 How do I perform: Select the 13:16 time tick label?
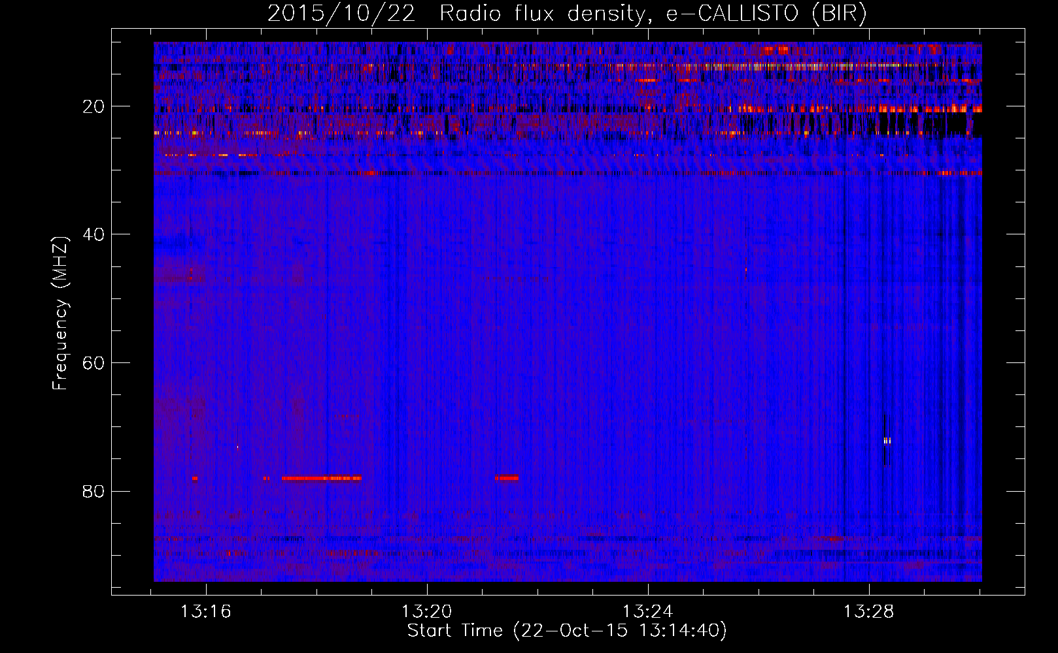(x=206, y=612)
